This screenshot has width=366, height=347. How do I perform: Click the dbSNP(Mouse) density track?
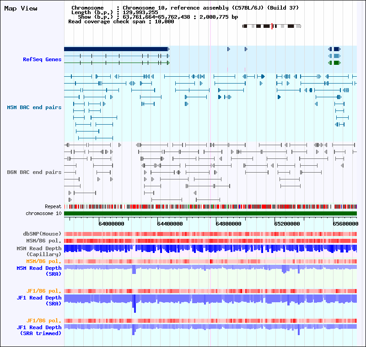210,234
